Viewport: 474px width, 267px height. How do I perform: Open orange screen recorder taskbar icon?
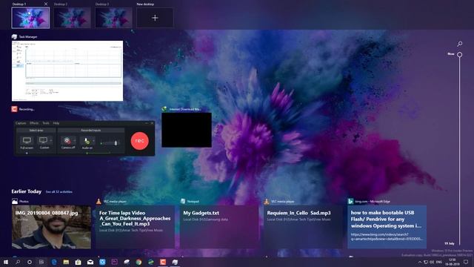pyautogui.click(x=163, y=262)
